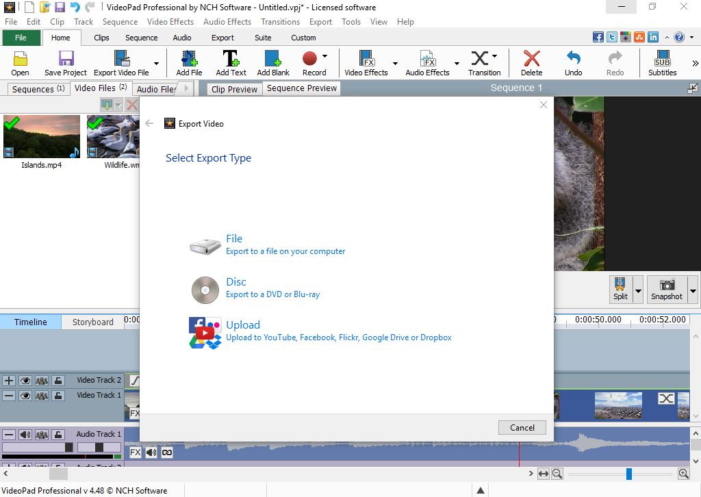Open the Audio Effects tool
The image size is (701, 497).
pyautogui.click(x=427, y=59)
